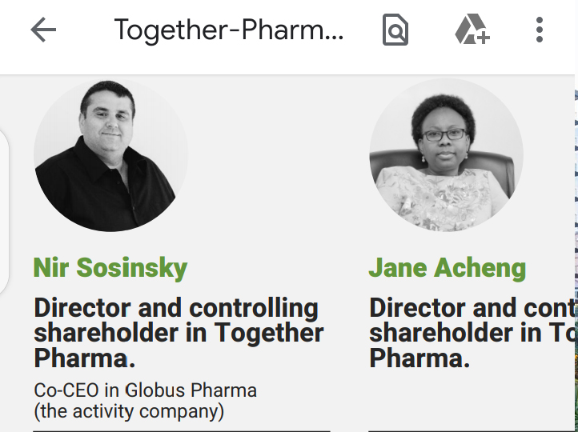Viewport: 578px width, 432px height.
Task: Tap the Together-Pharm... document title
Action: [229, 30]
